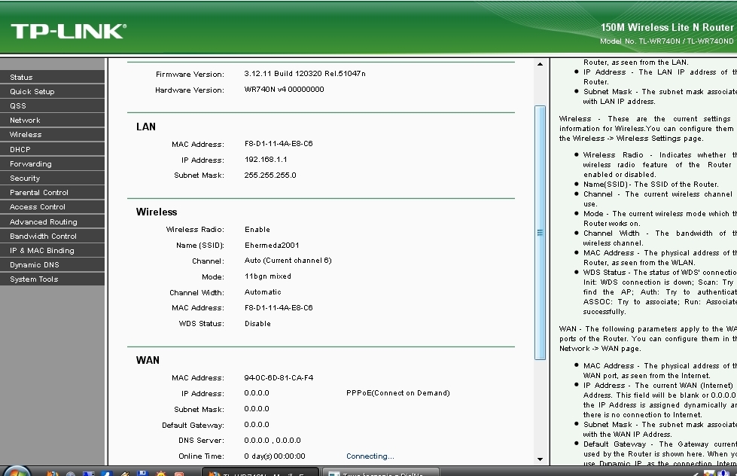Click the LAN MAC address F8-D1-11-4A-E8-C6
737x476 pixels.
[279, 143]
